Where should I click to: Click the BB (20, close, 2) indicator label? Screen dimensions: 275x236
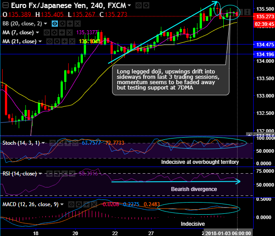pos(22,24)
